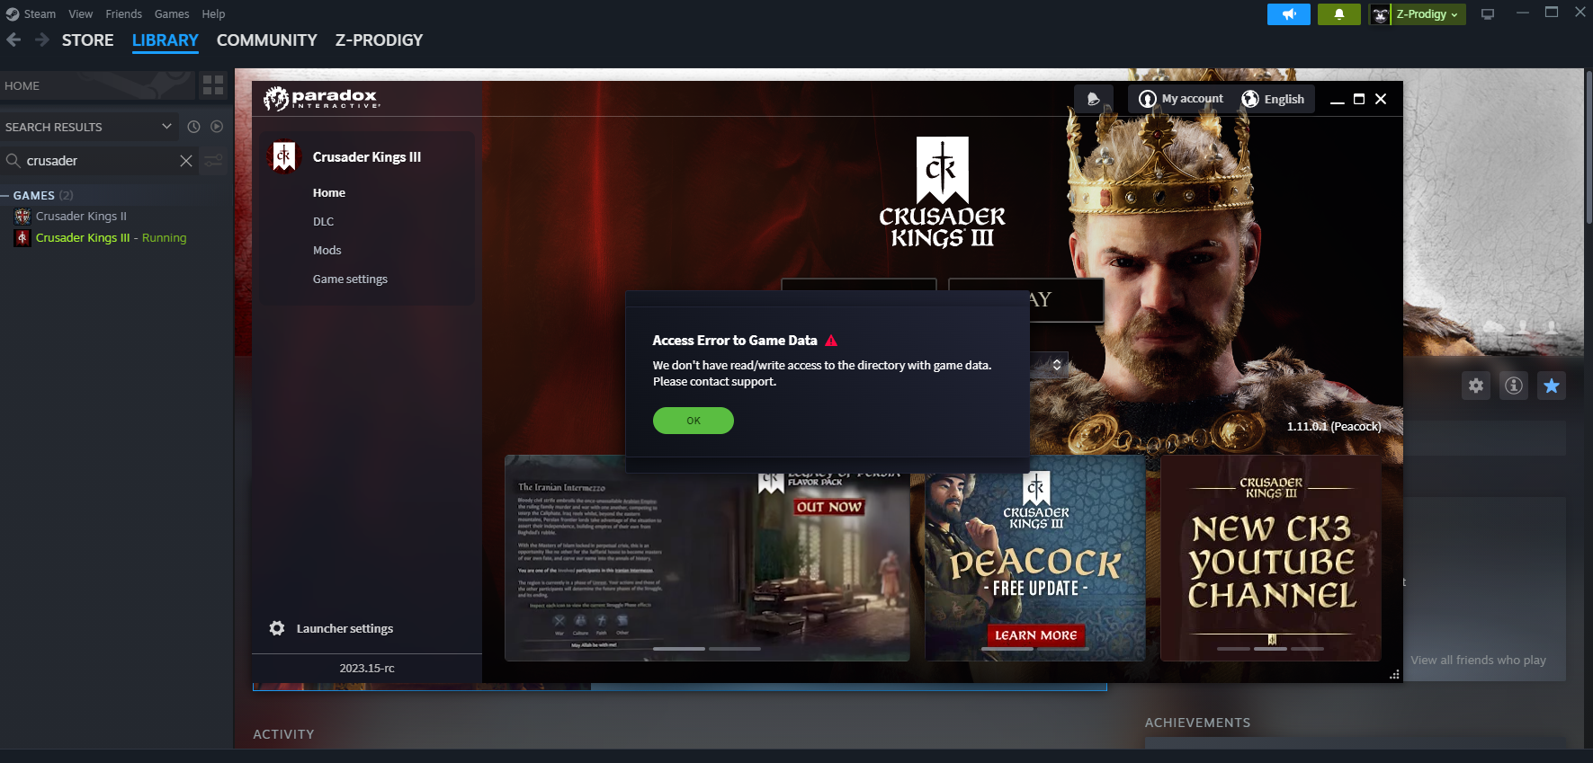Screen dimensions: 1593x763
Task: Open advanced search filter options icon
Action: 214,161
